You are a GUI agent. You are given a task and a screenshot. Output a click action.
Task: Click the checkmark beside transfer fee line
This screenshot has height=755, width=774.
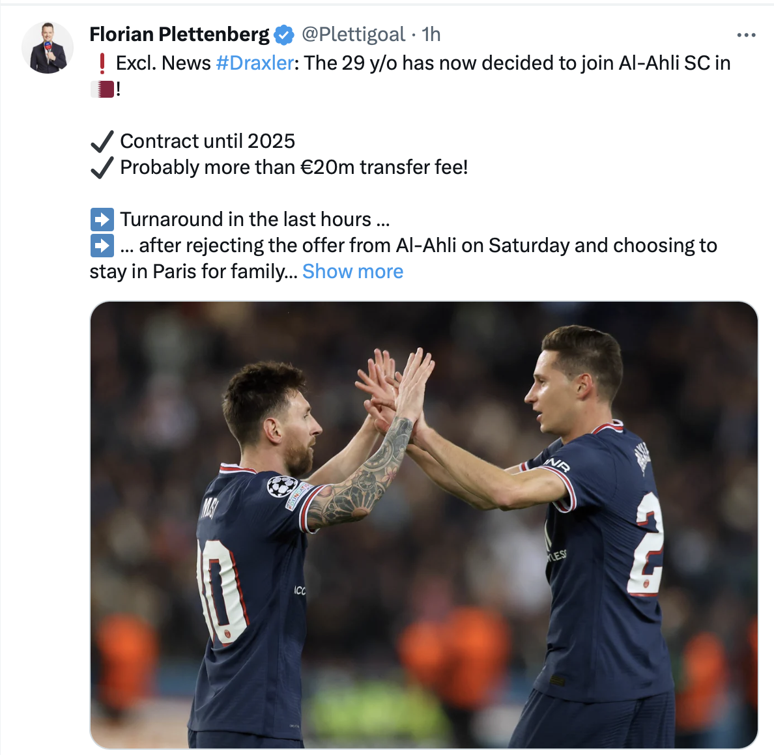click(102, 168)
